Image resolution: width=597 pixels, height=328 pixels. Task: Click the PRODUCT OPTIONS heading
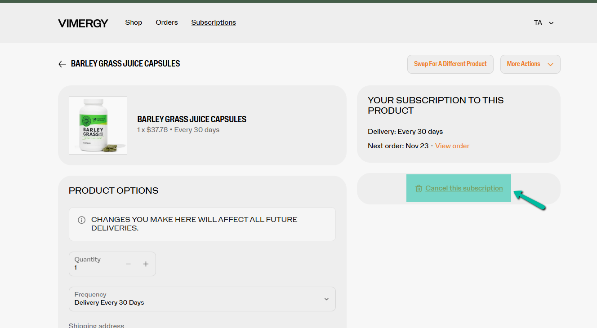tap(113, 191)
